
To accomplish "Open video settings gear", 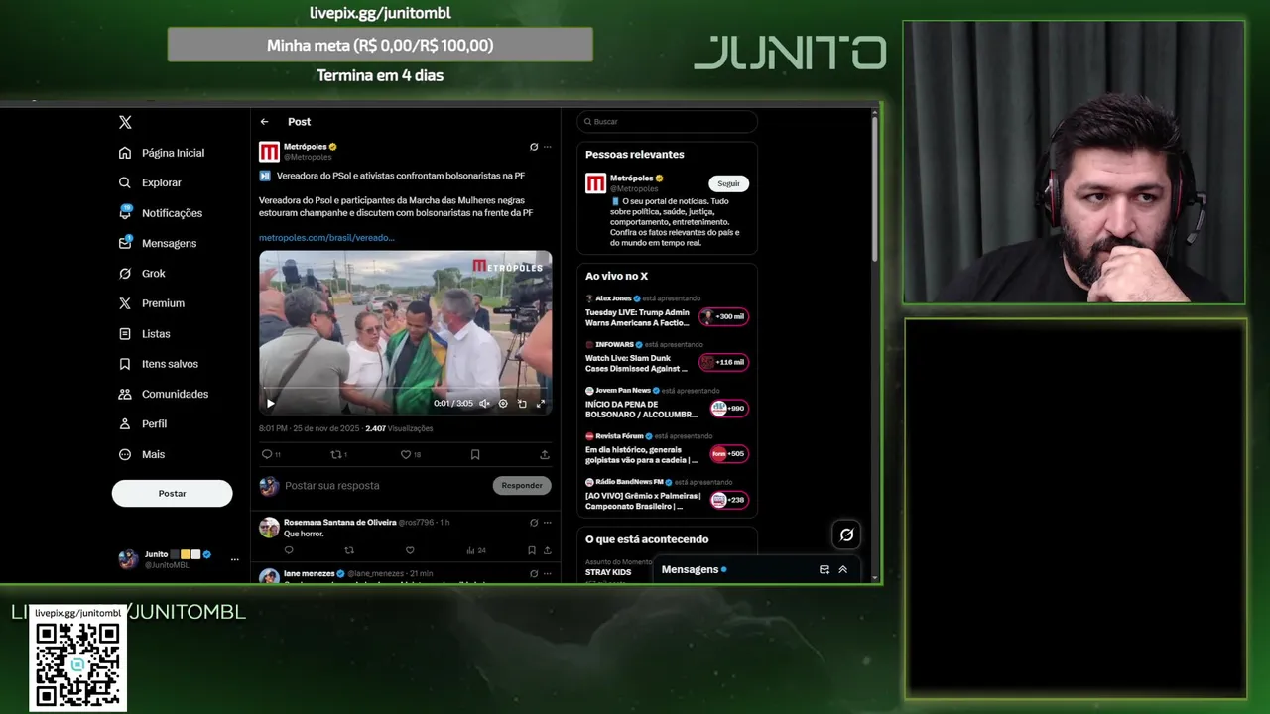I will tap(503, 404).
